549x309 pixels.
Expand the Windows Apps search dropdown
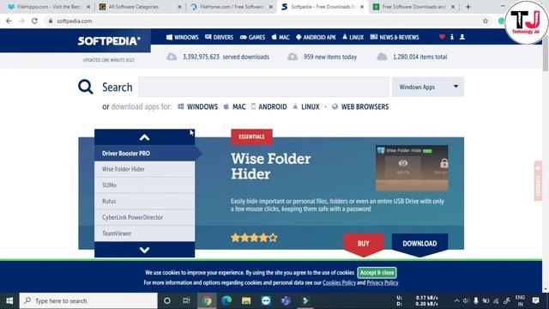click(428, 87)
